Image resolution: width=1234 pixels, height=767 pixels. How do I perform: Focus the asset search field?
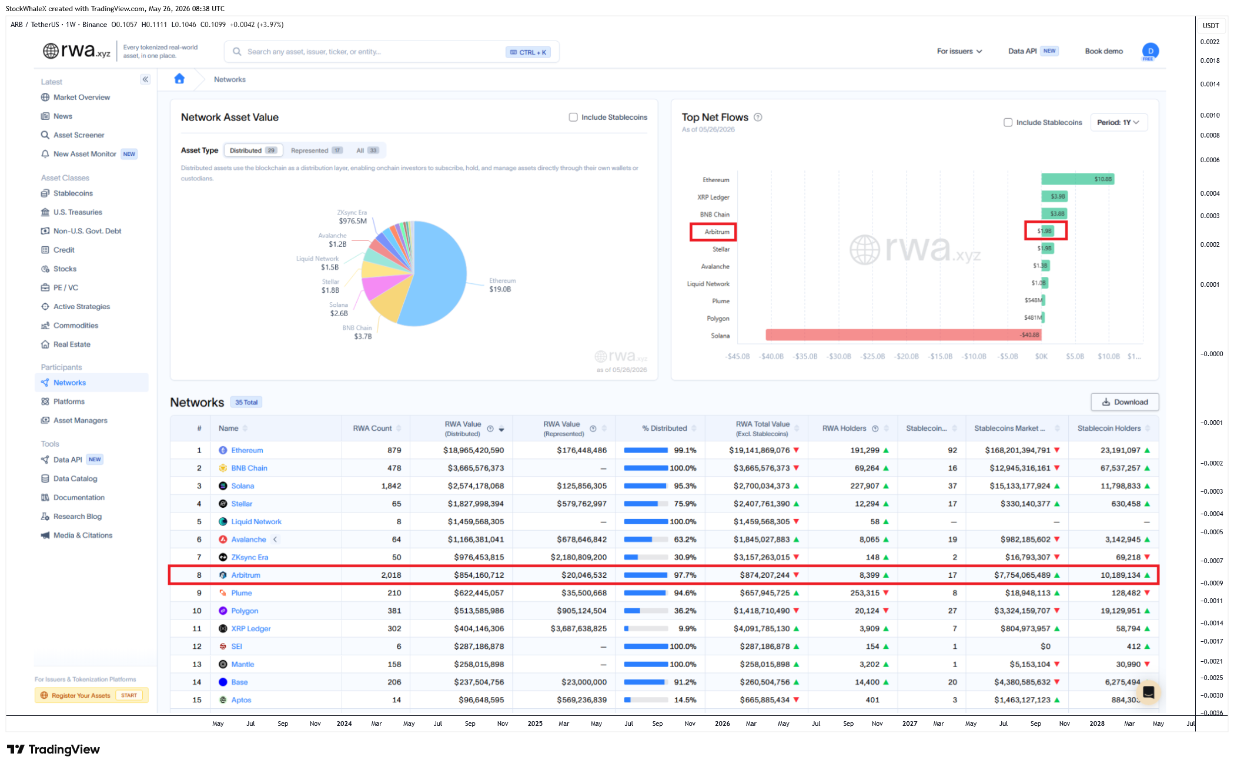(392, 52)
